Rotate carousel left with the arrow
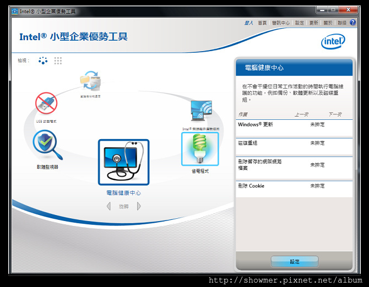This screenshot has height=287, width=369. point(108,206)
